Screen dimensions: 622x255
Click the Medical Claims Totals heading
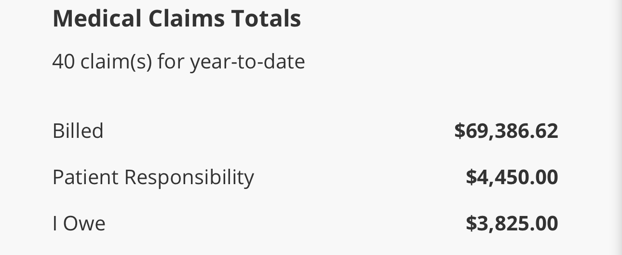click(176, 19)
